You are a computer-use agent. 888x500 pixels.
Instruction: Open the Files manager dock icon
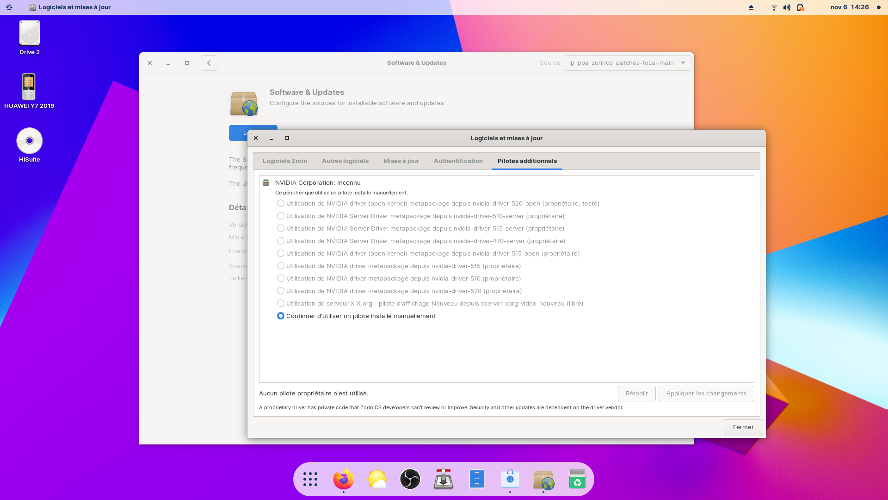(476, 479)
